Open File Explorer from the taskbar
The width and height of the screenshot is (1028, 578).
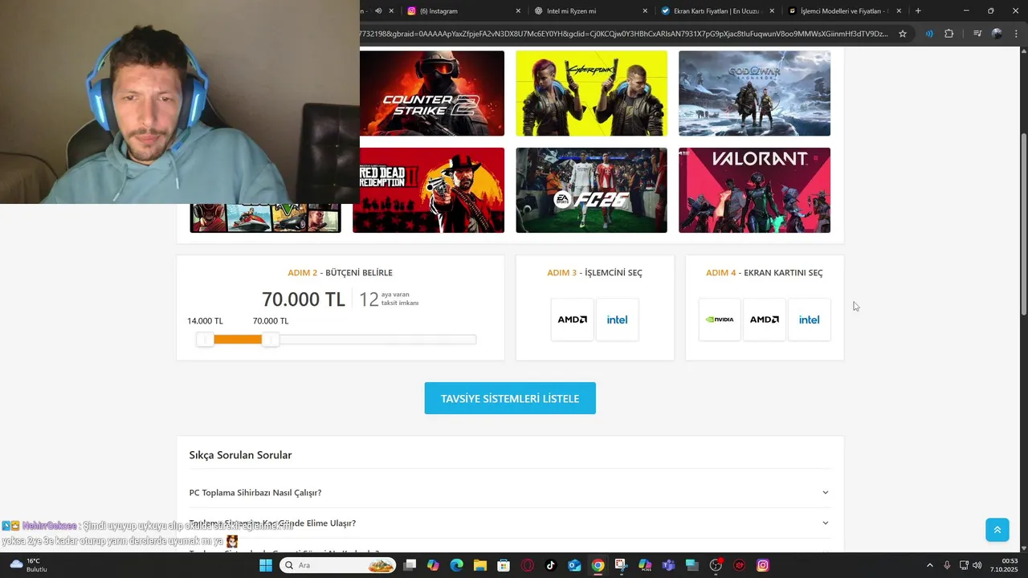pyautogui.click(x=480, y=565)
